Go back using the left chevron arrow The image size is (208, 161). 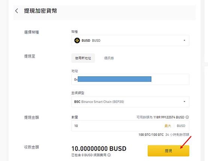[16, 11]
